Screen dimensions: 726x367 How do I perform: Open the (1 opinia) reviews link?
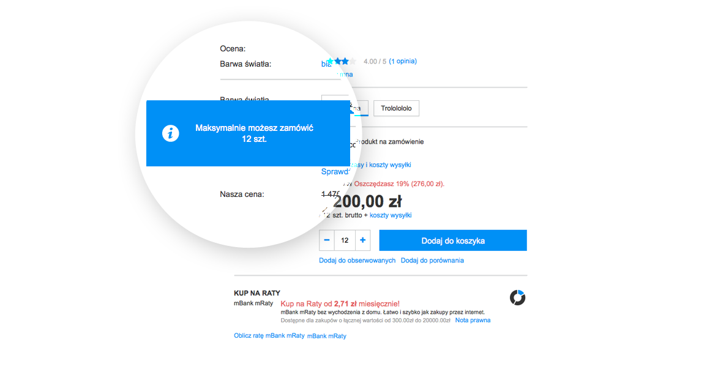point(403,61)
